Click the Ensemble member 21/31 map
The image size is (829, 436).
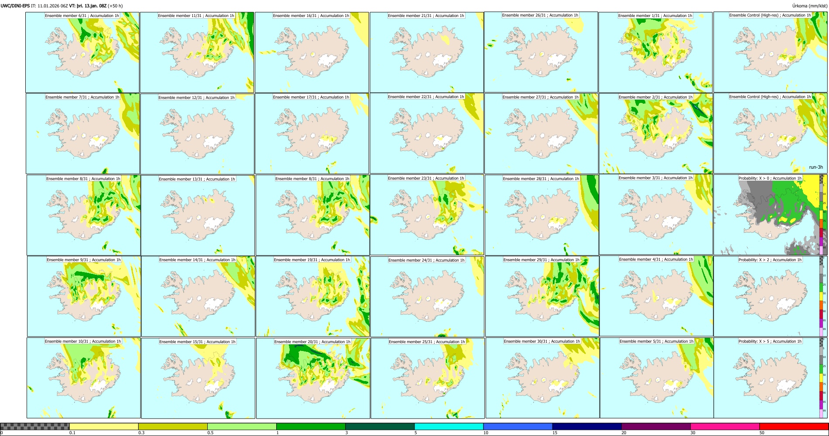[x=427, y=52]
